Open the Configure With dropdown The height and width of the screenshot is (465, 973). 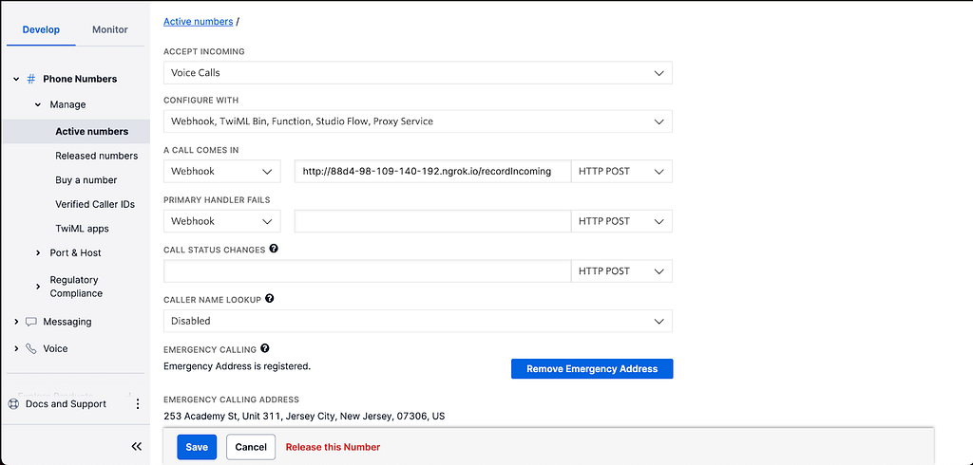tap(418, 121)
